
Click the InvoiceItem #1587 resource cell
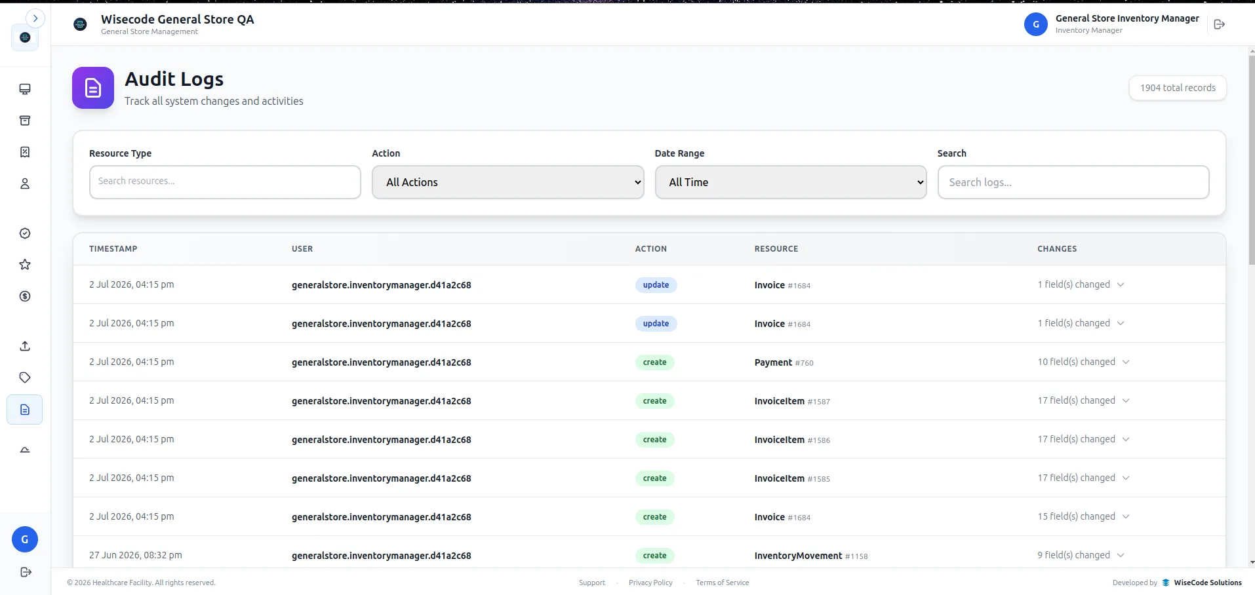click(x=792, y=401)
